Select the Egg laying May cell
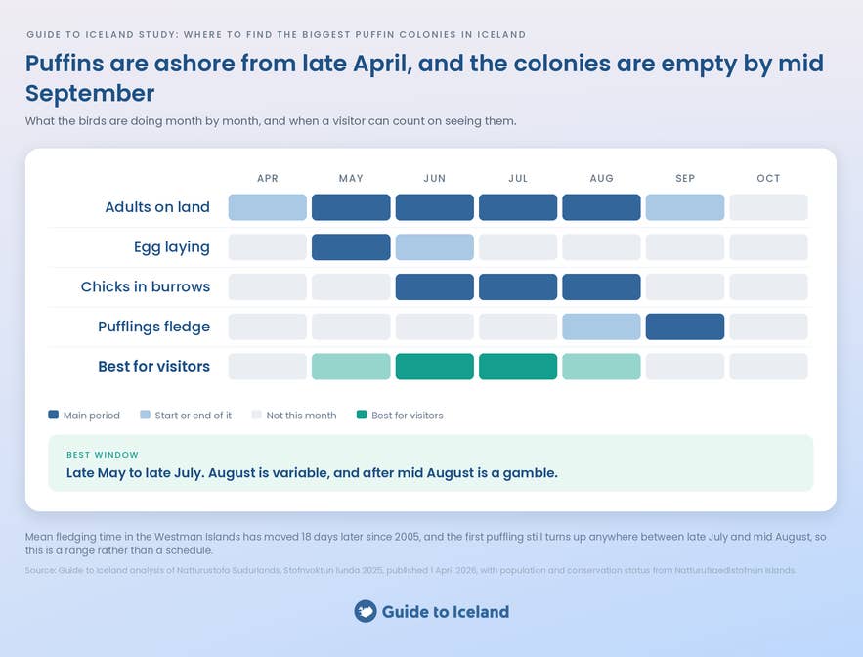The height and width of the screenshot is (657, 863). coord(351,246)
